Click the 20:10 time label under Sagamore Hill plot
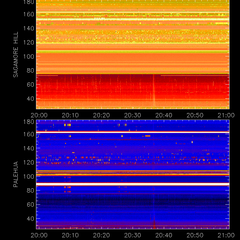The image size is (240, 240). [70, 115]
